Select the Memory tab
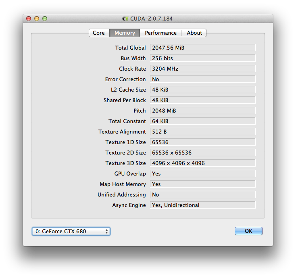 point(125,33)
